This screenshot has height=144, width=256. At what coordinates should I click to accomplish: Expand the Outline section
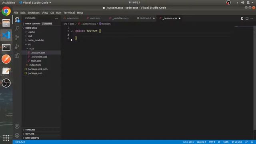(x=30, y=134)
